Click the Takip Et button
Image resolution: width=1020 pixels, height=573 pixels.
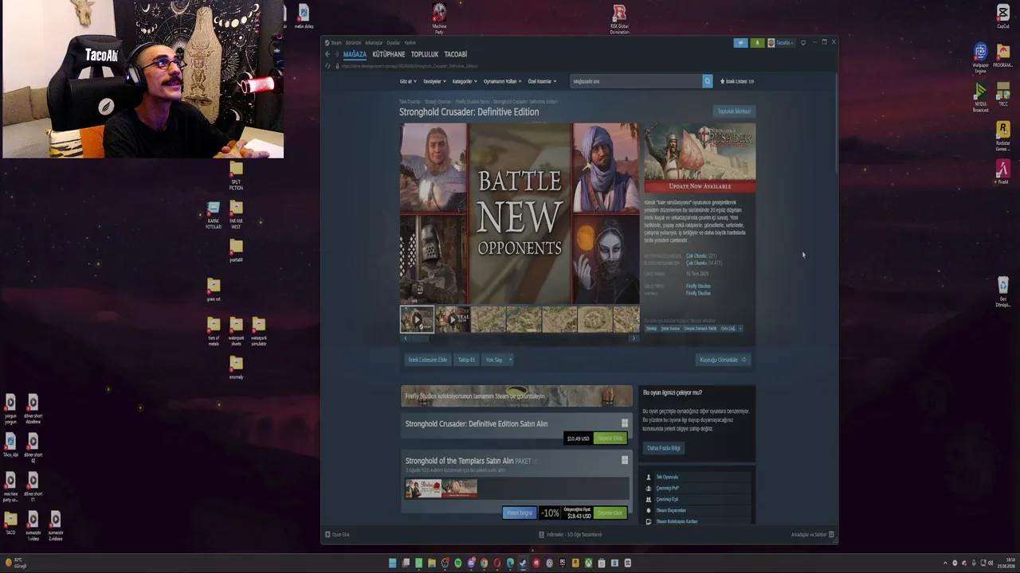[466, 360]
